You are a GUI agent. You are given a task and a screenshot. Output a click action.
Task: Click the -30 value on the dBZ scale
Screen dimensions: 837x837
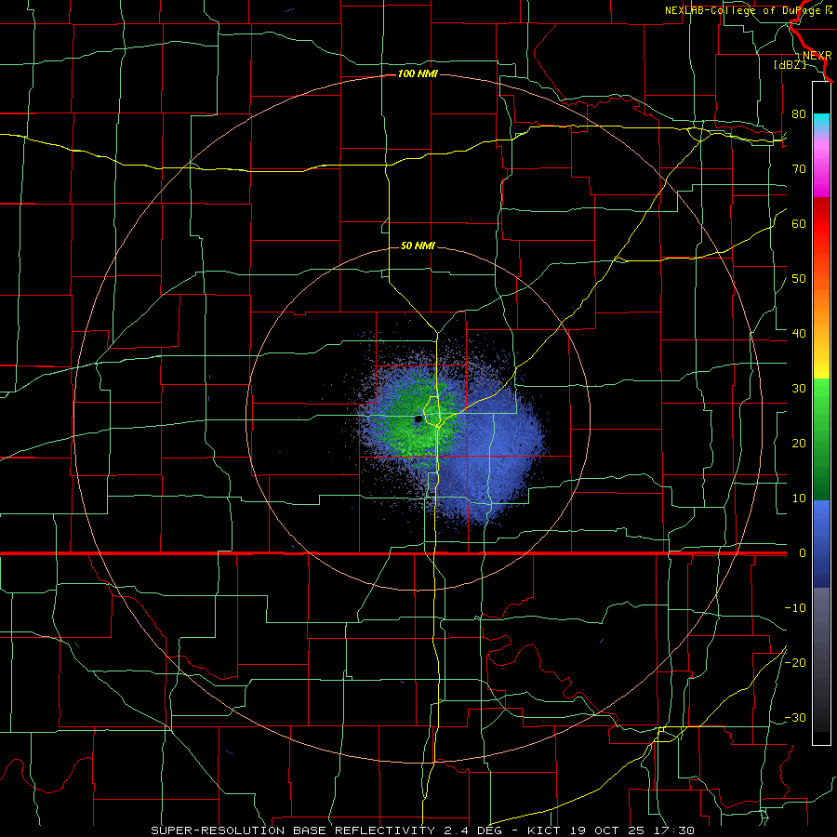click(795, 718)
